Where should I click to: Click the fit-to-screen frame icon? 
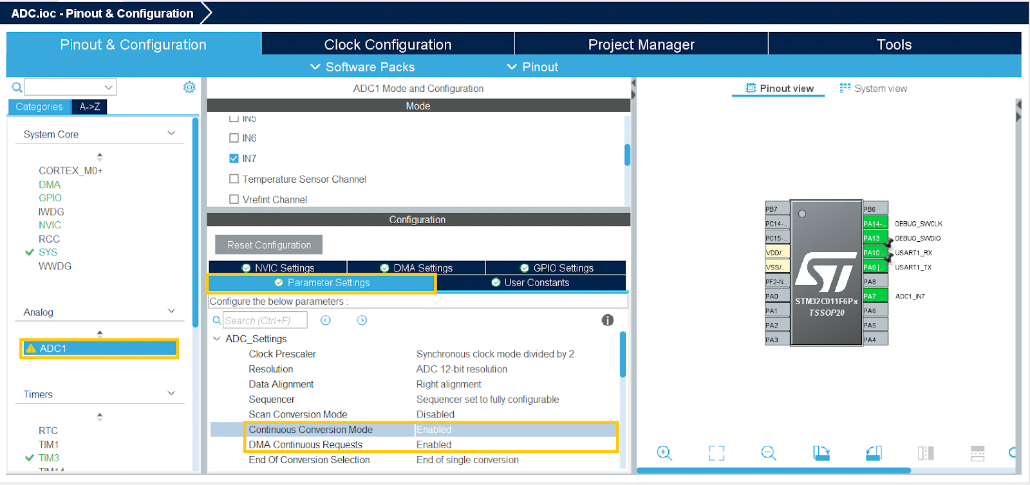point(716,453)
